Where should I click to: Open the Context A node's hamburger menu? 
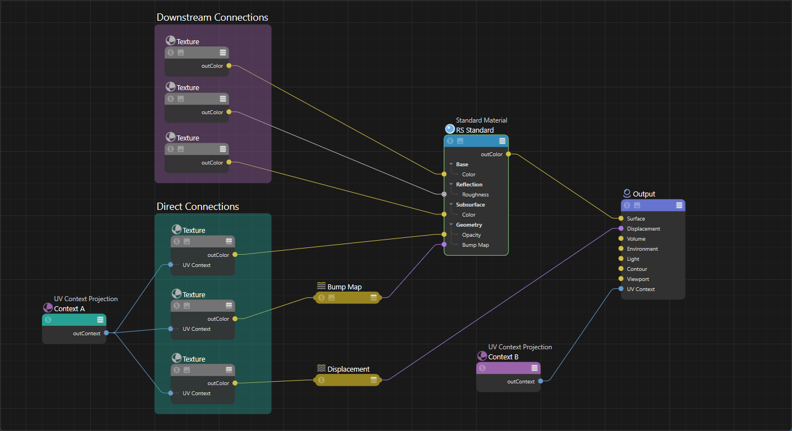click(100, 320)
